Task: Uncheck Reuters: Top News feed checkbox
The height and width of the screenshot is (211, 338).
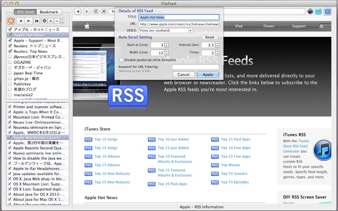Action: click(10, 51)
